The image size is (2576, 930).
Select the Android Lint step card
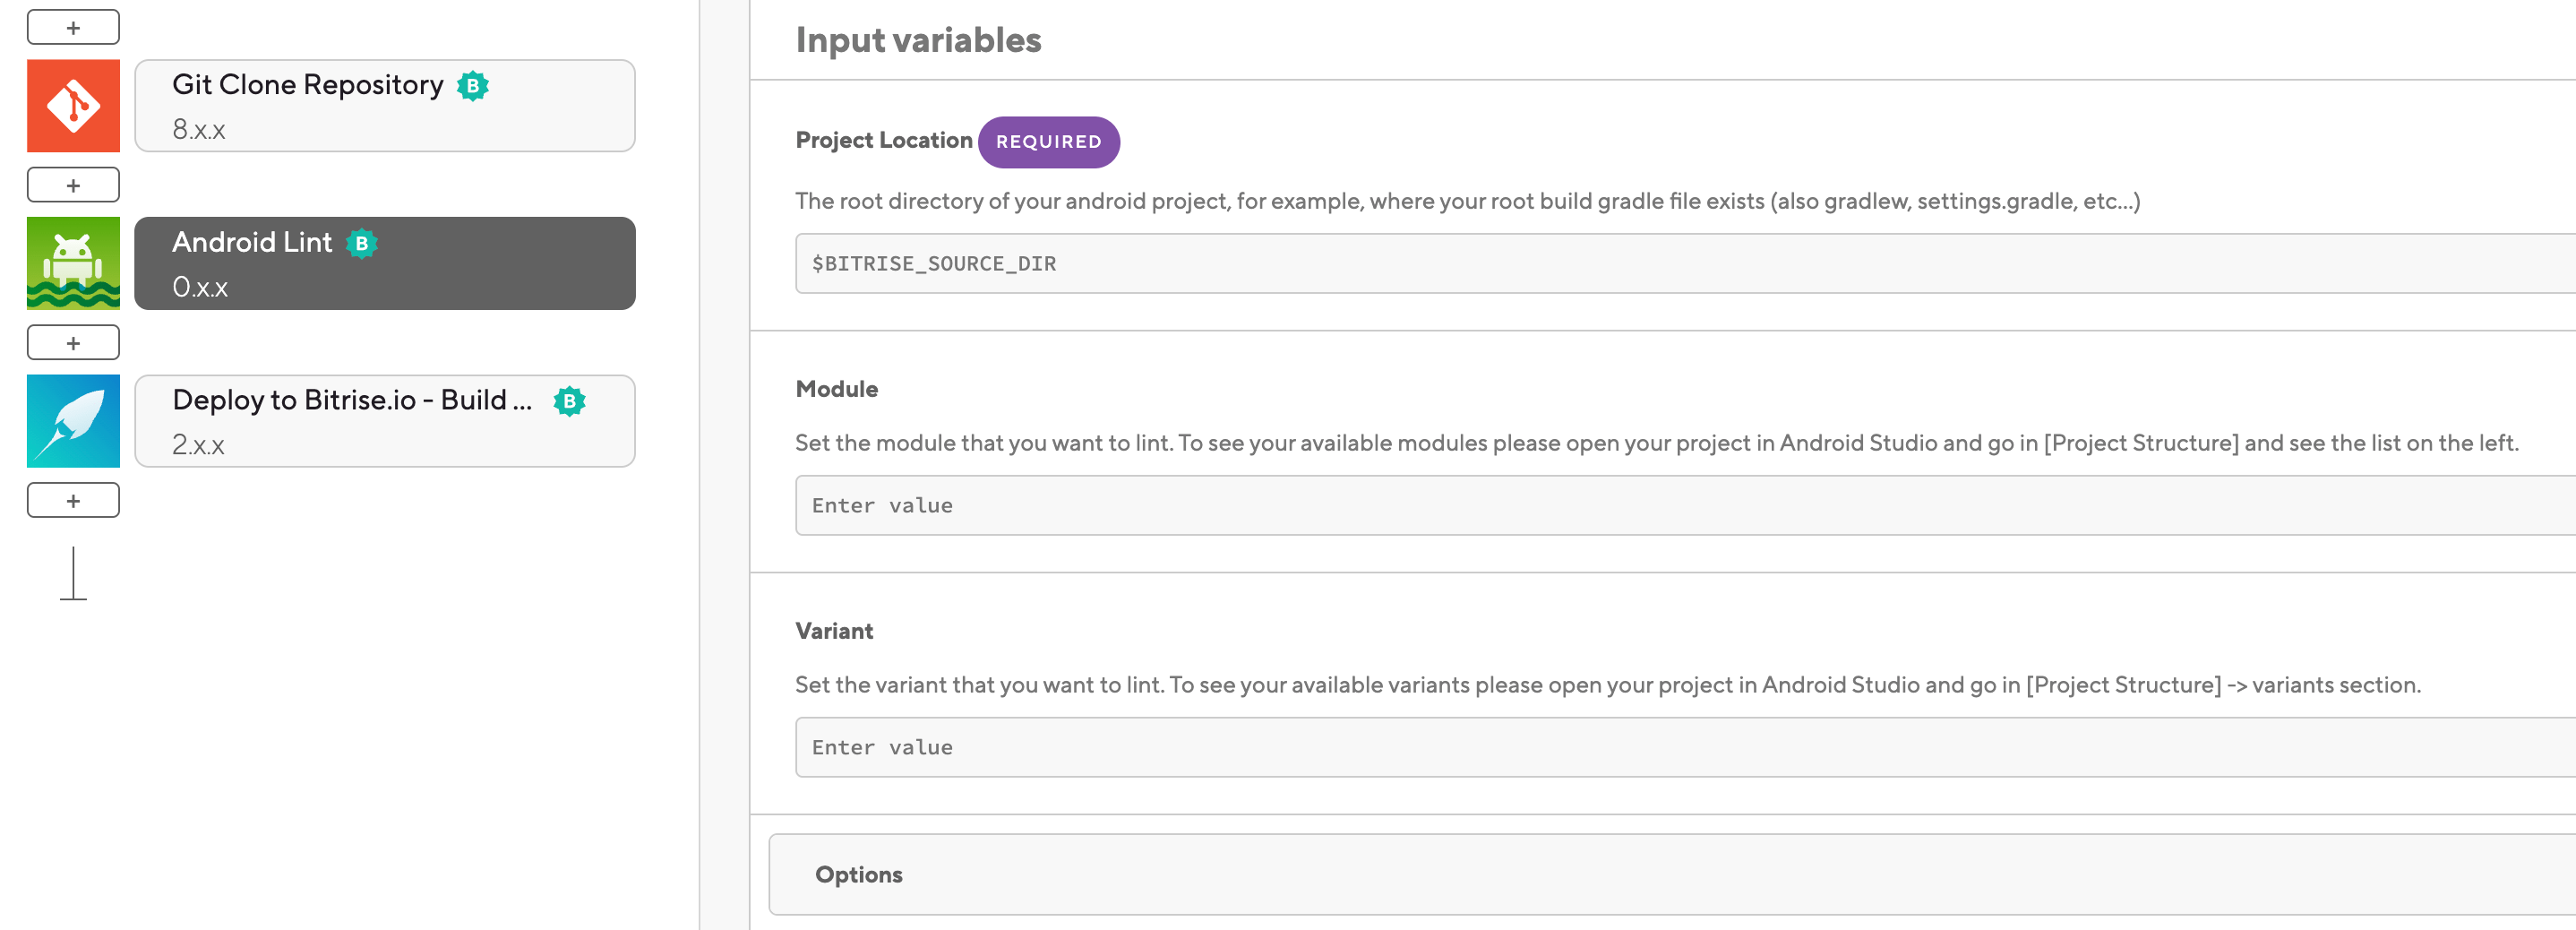point(385,263)
